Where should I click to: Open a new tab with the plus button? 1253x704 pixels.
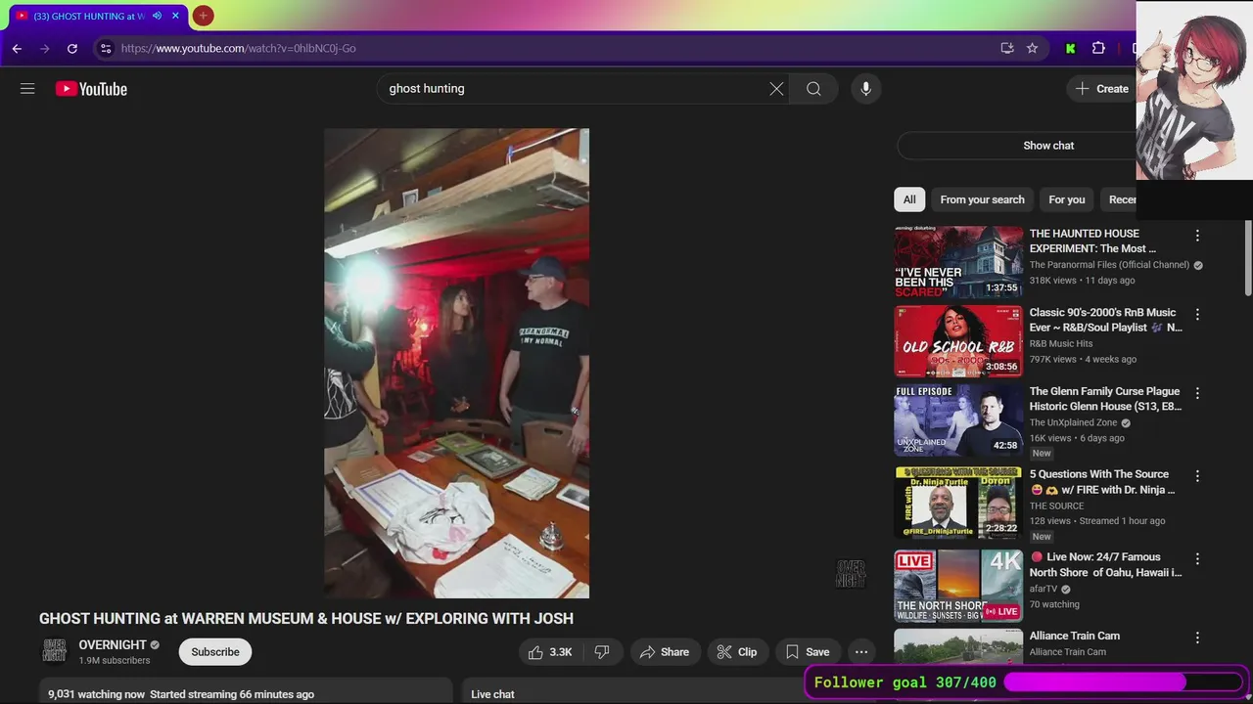(x=203, y=16)
